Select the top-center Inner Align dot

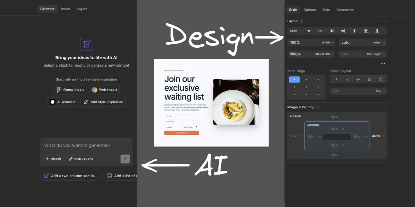[306, 80]
